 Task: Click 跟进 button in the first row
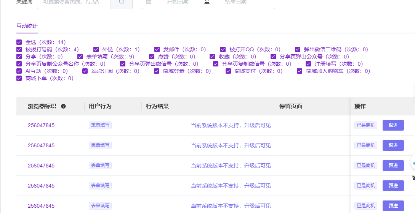coord(393,125)
